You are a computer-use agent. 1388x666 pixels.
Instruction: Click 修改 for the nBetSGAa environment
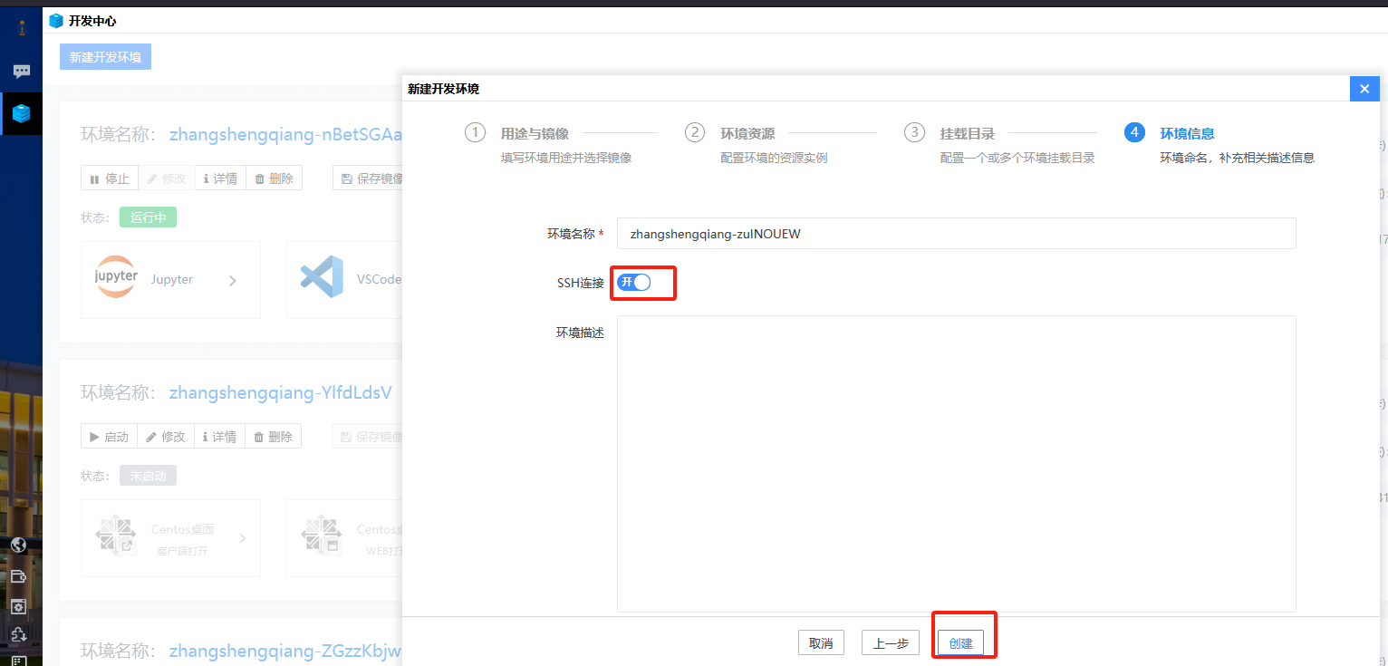166,179
